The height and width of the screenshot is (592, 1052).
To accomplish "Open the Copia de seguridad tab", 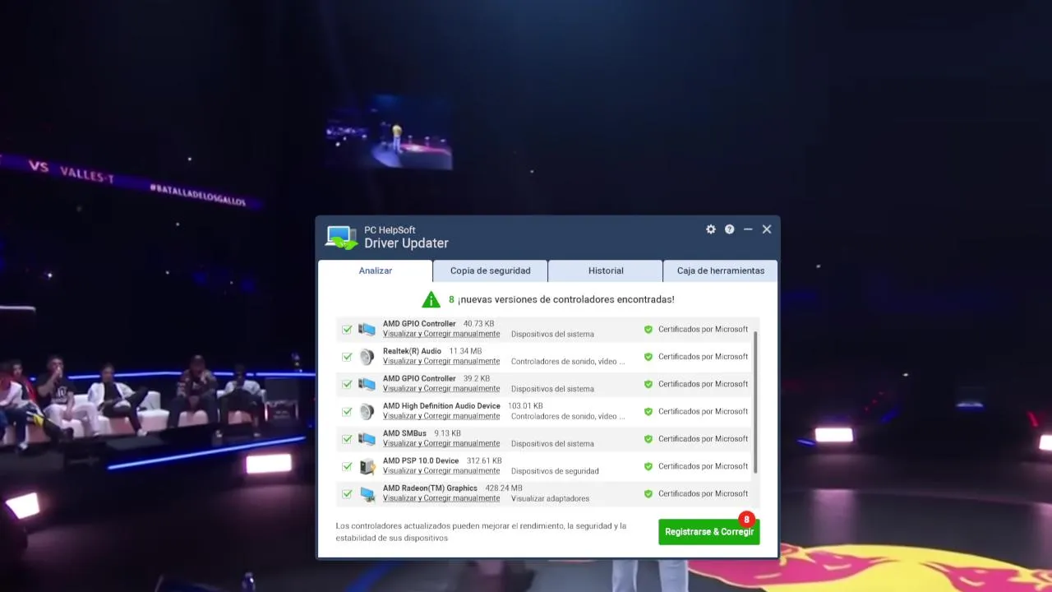I will pos(491,271).
